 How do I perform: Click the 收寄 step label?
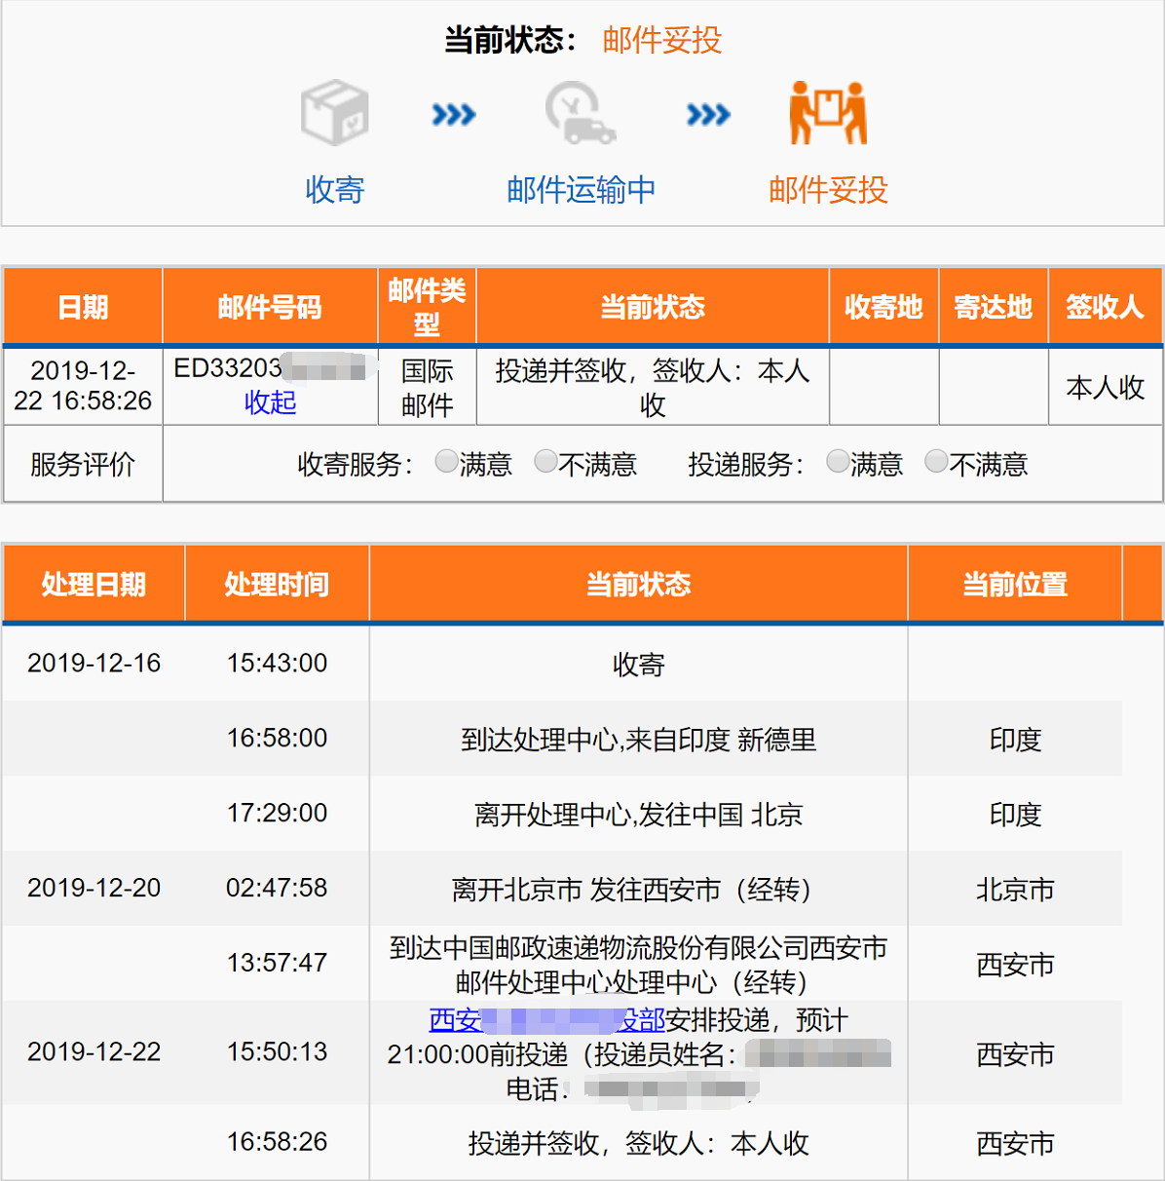[334, 189]
